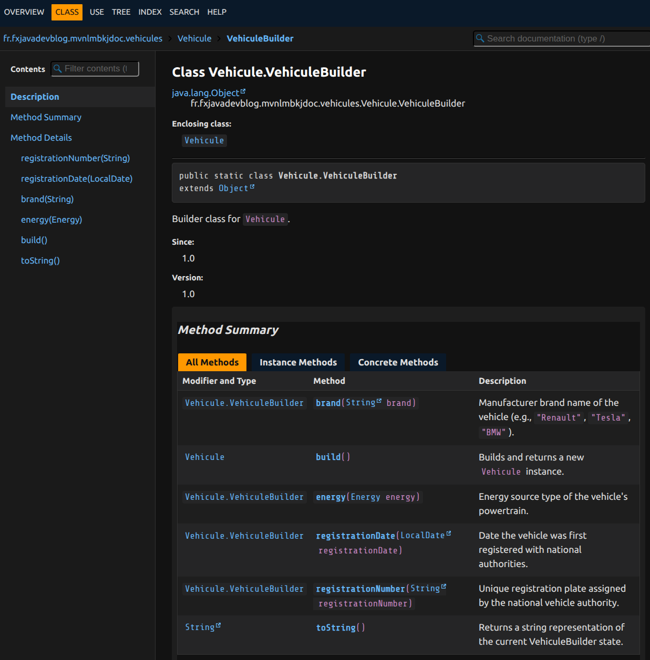This screenshot has height=660, width=650.
Task: Open build() in contents sidebar
Action: coord(34,240)
